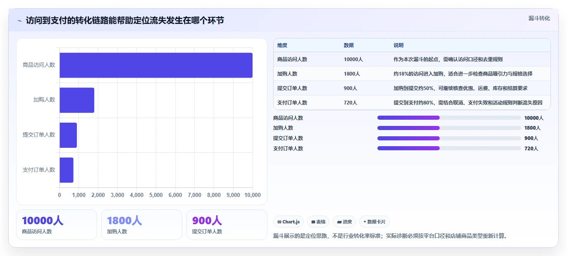Click the 5,000 tick on the x-axis
This screenshot has height=256, width=567.
click(x=156, y=195)
